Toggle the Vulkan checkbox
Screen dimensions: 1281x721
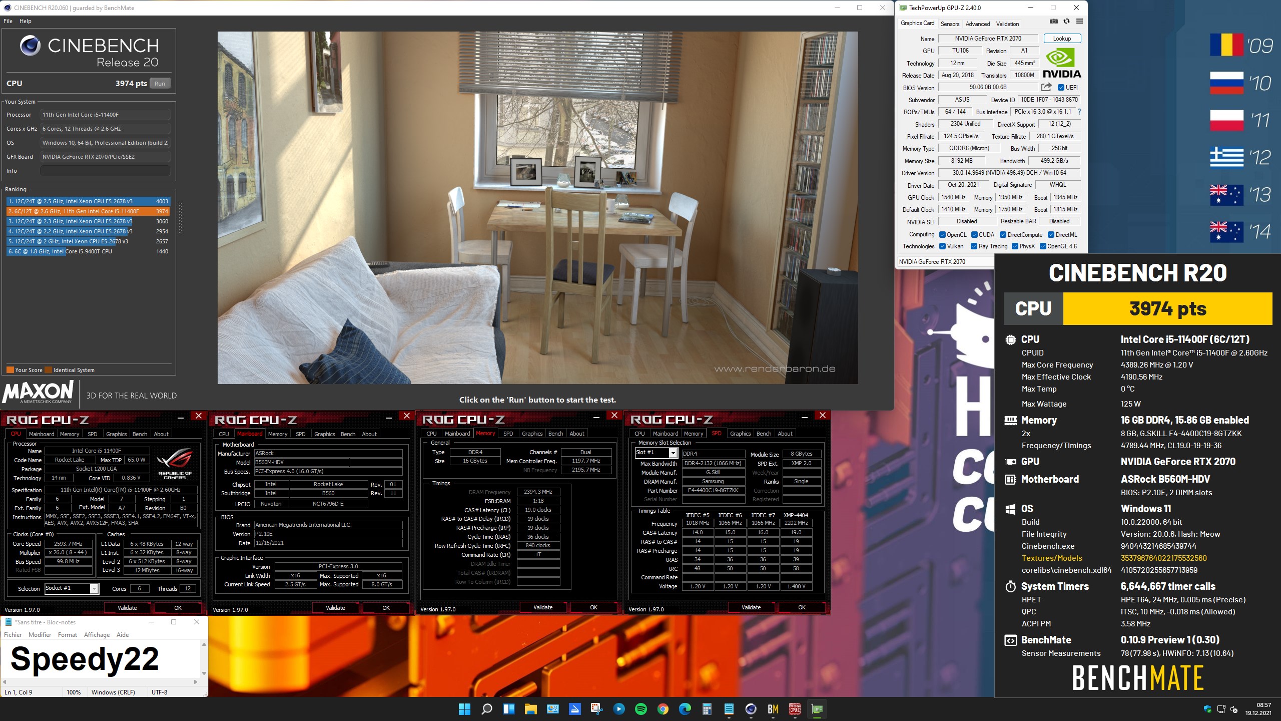point(943,246)
